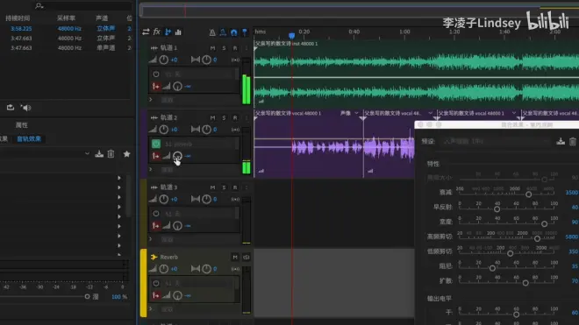The width and height of the screenshot is (579, 325).
Task: Expand the section below 轨道 2 sends
Action: pyautogui.click(x=151, y=169)
